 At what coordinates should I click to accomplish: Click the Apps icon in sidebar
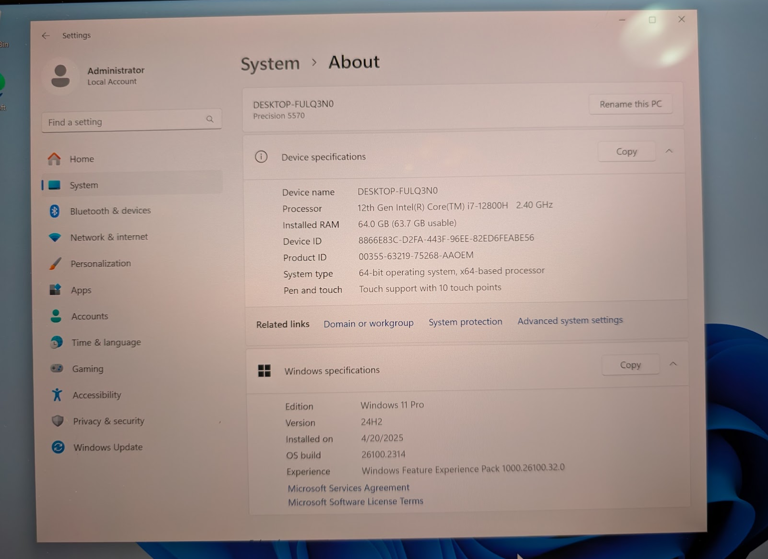click(55, 290)
